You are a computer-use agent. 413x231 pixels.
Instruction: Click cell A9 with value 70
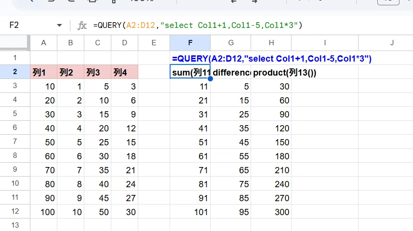point(44,170)
